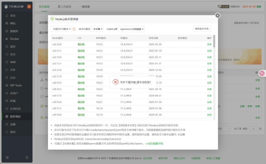The image size is (266, 164).
Task: Click the server IP 172.98.23.88 label
Action: pos(16,7)
